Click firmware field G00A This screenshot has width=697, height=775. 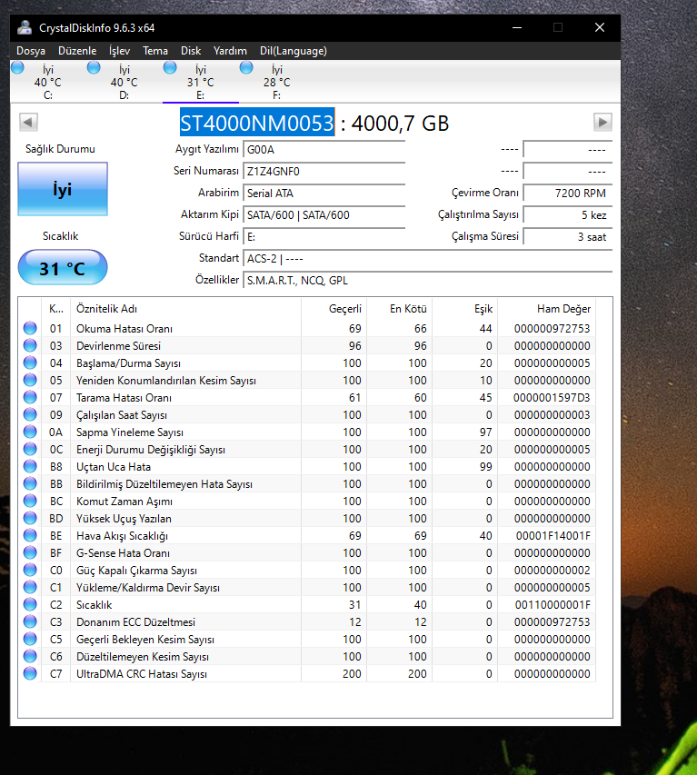pos(324,150)
